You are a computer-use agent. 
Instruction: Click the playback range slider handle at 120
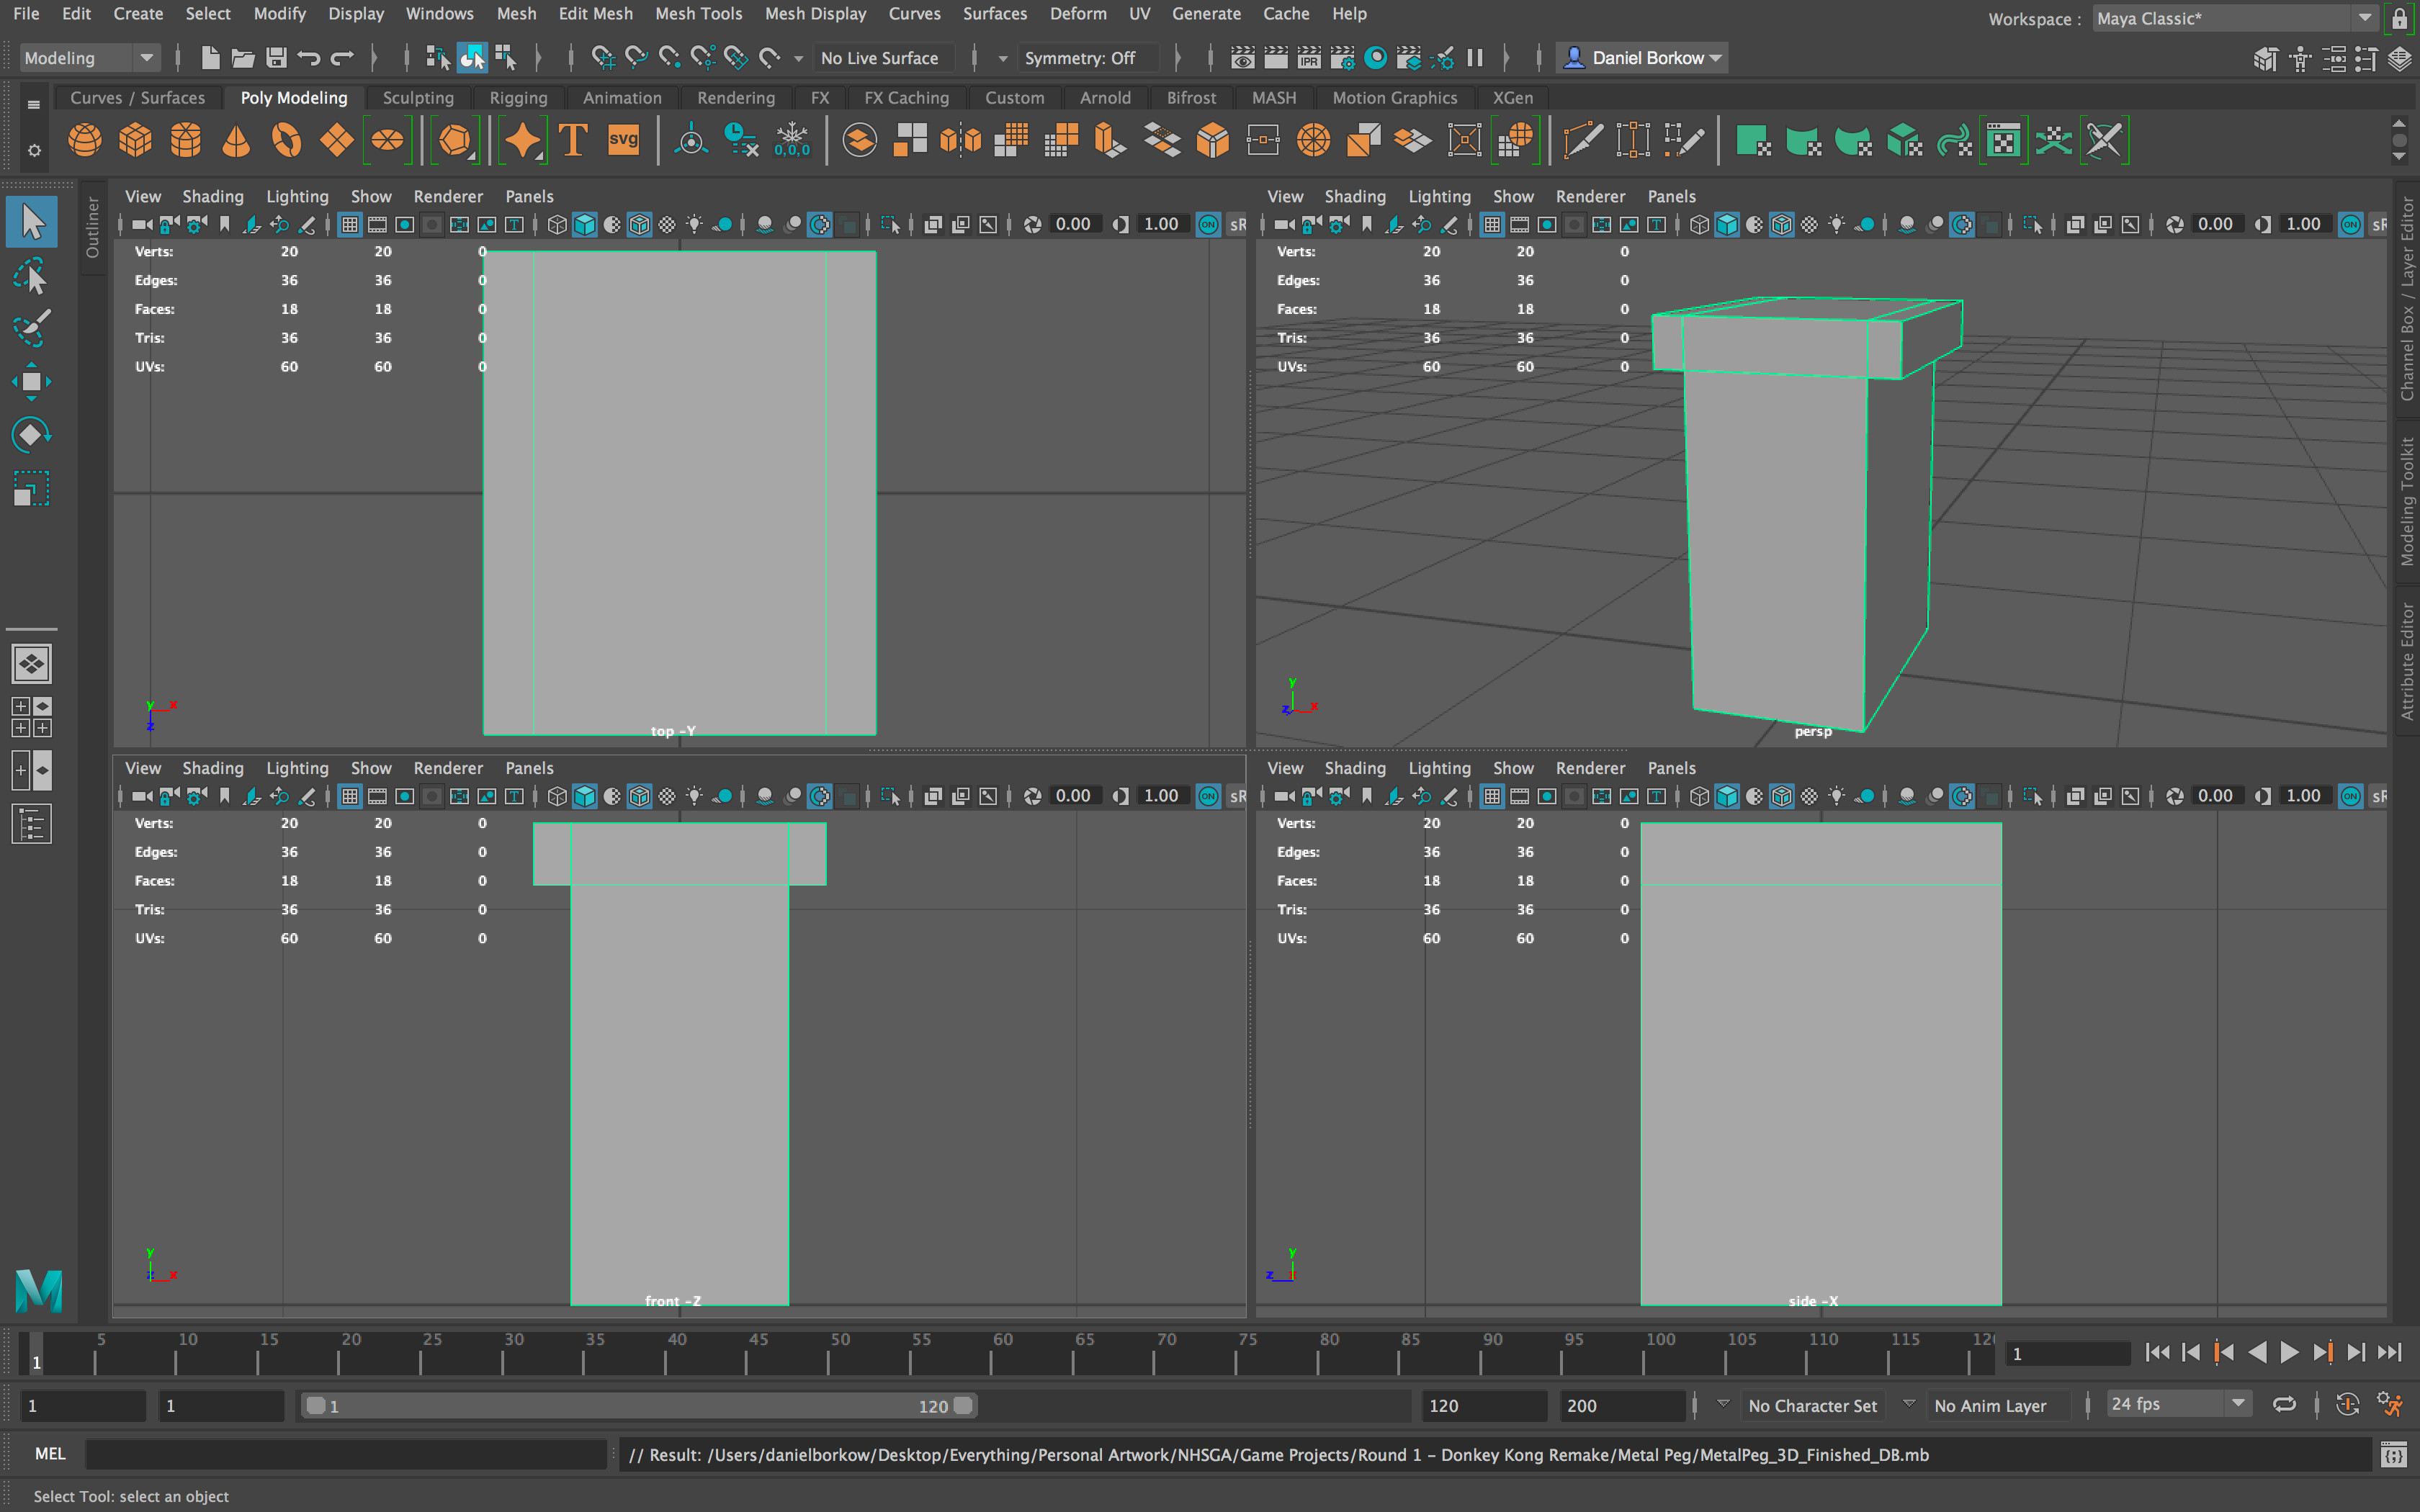pos(963,1405)
